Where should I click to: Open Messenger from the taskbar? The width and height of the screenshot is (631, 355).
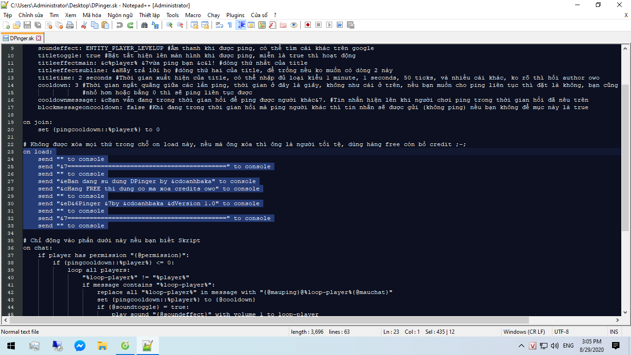point(79,346)
